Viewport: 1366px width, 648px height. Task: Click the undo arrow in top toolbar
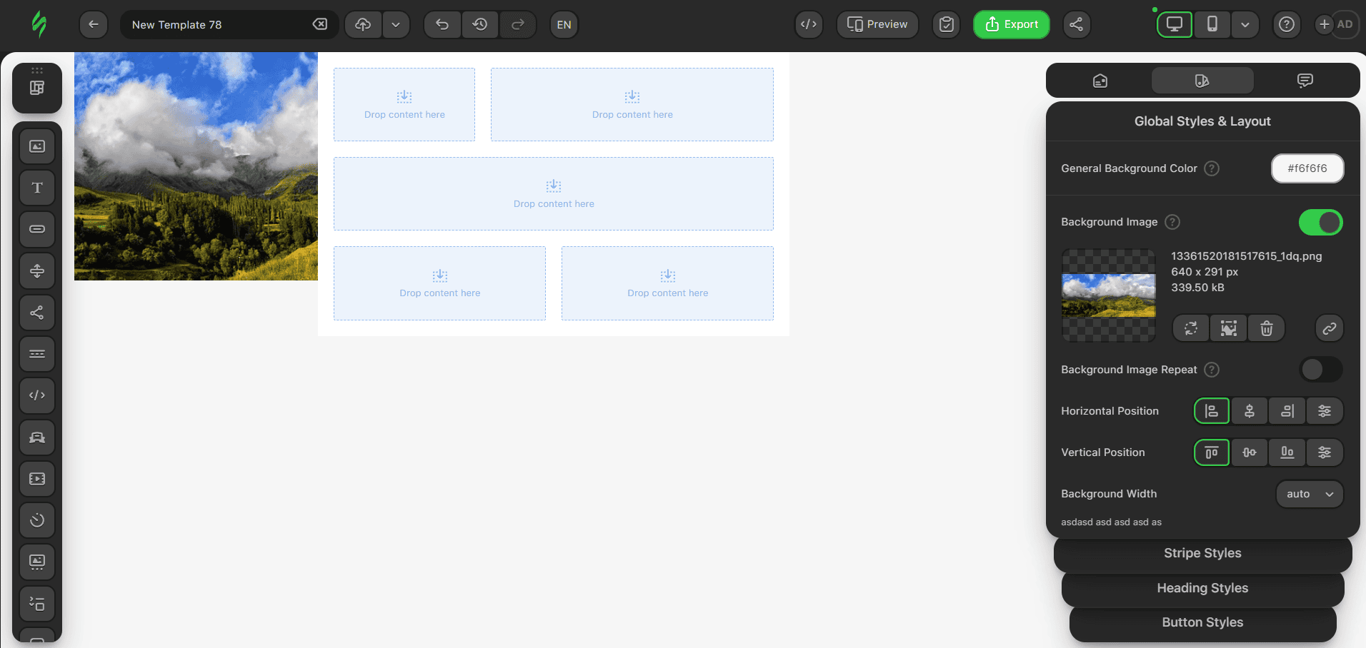(442, 24)
